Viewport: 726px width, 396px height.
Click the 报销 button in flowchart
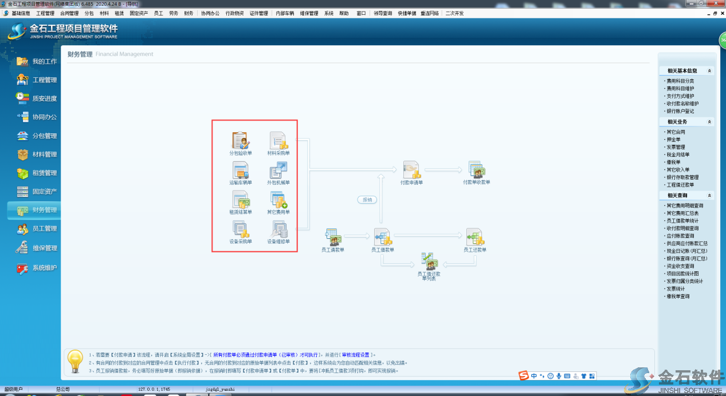367,200
